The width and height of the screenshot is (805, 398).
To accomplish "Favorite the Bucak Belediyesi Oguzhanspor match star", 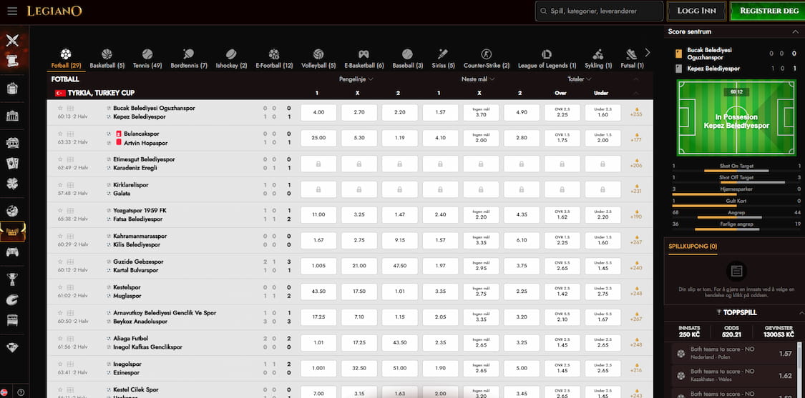I will (x=60, y=108).
